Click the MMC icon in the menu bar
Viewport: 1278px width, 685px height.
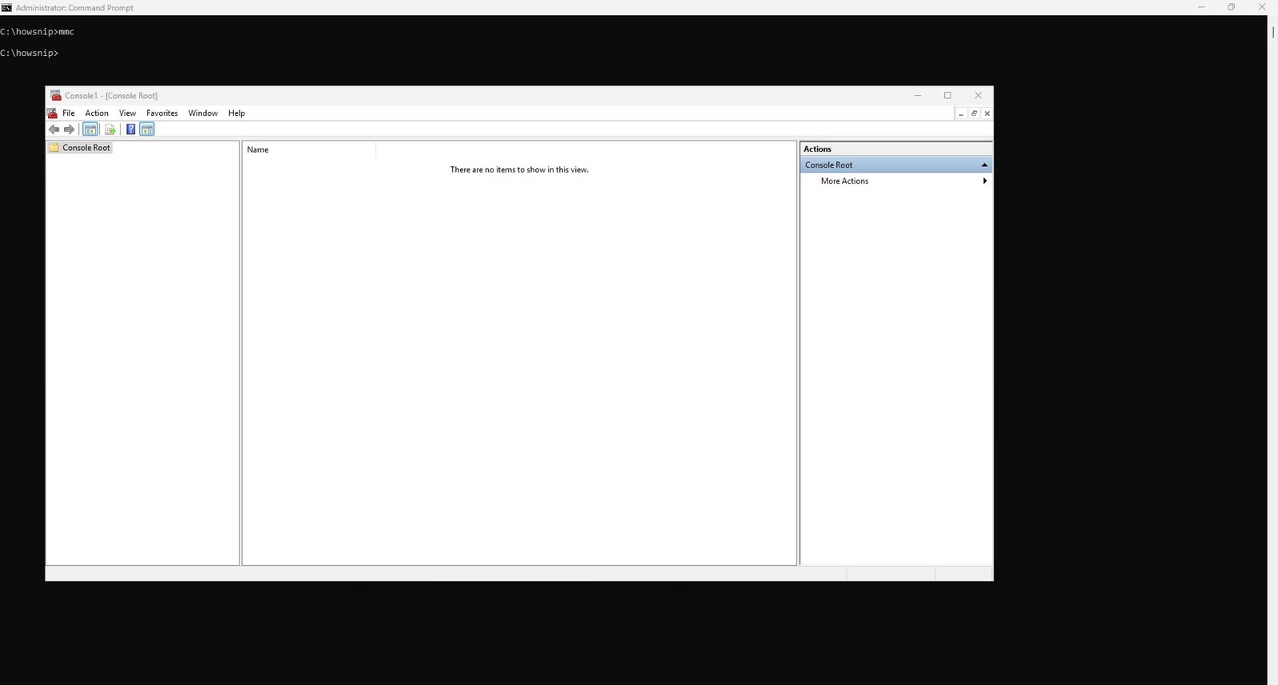[52, 113]
